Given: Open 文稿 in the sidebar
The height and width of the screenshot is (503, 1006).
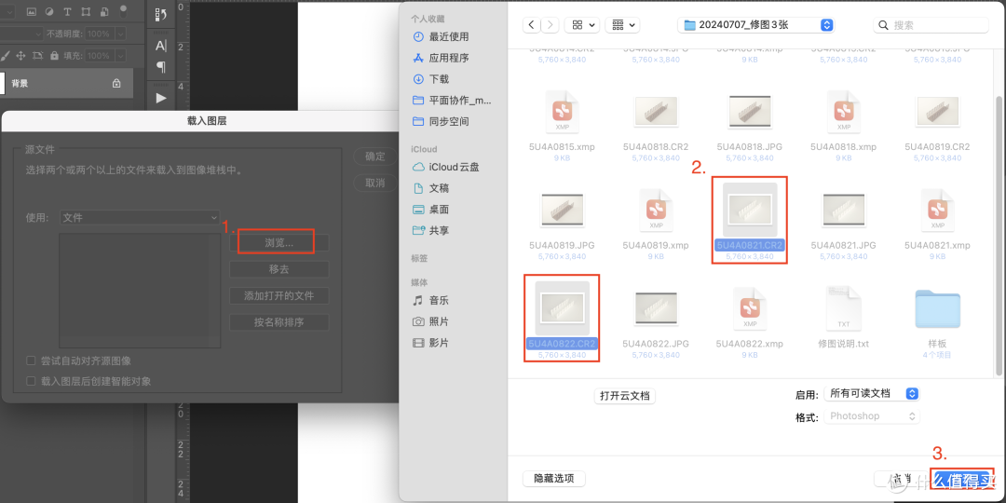Looking at the screenshot, I should click(x=432, y=188).
